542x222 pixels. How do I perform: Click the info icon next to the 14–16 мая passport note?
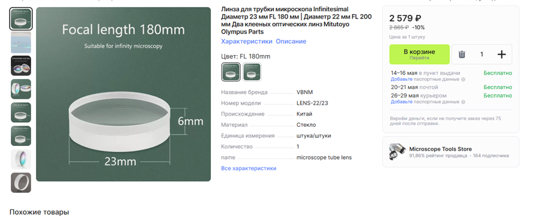463,80
